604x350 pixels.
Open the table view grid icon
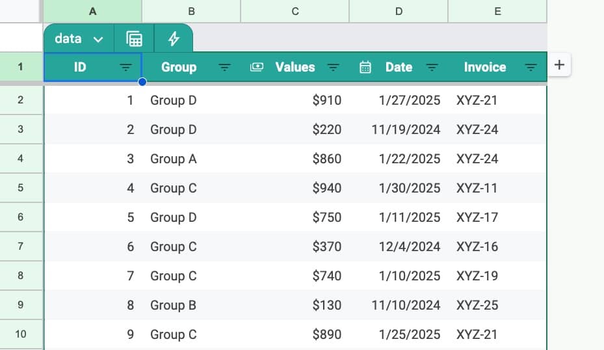(x=134, y=39)
